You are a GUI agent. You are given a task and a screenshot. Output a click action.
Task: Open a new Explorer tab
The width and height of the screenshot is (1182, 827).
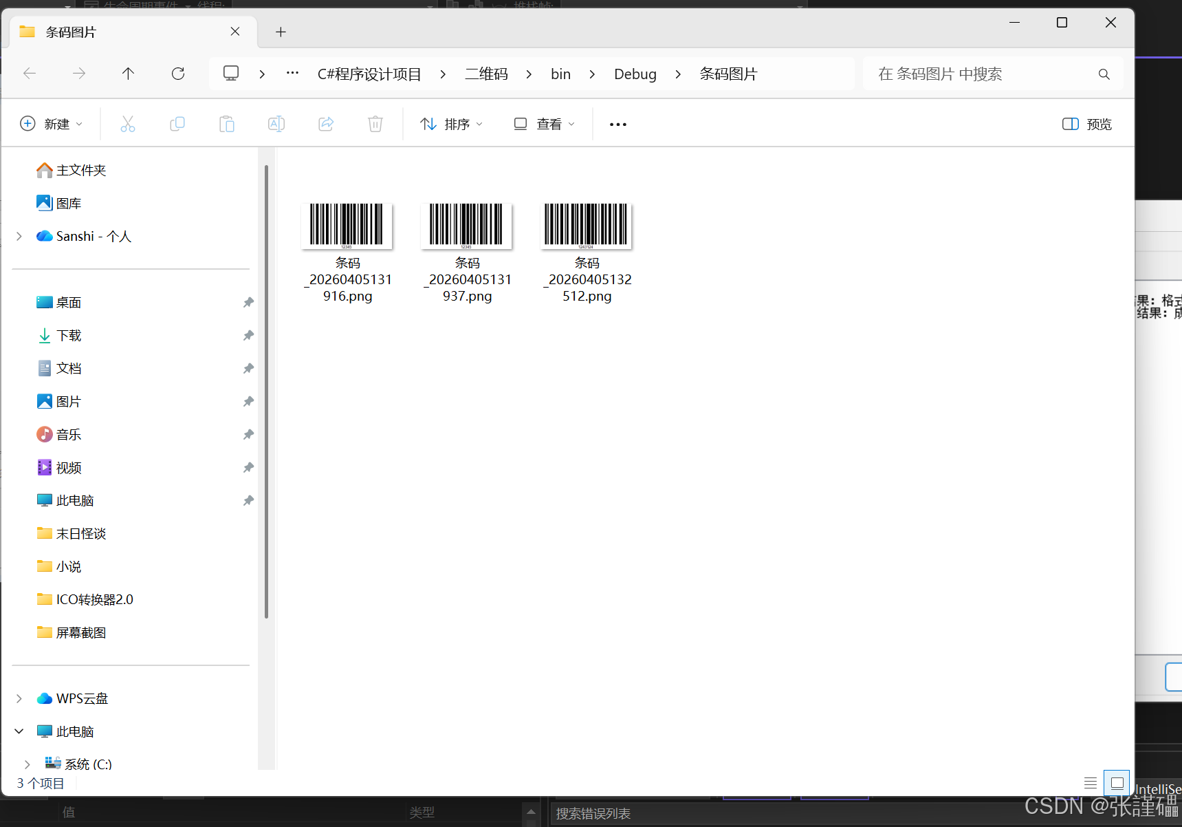tap(281, 32)
